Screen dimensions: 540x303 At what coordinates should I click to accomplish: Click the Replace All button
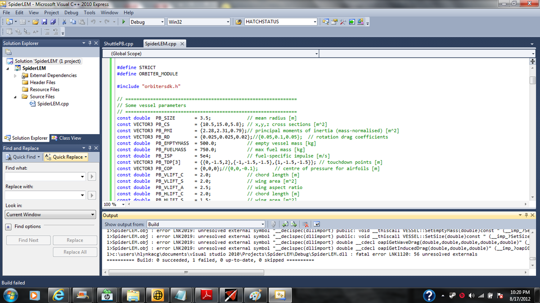point(75,252)
